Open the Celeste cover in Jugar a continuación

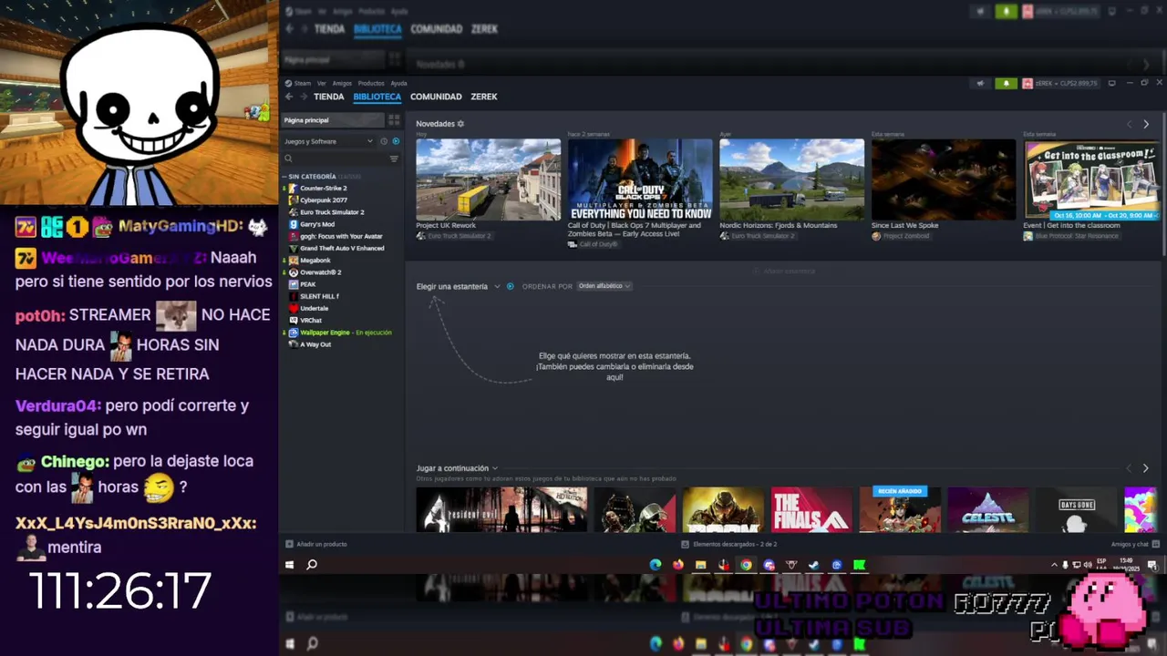(988, 509)
